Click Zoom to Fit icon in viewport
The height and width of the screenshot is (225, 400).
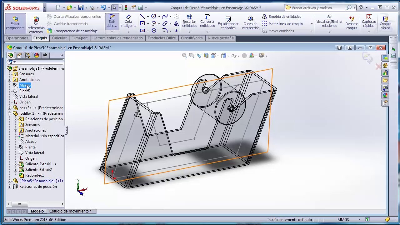(x=184, y=56)
